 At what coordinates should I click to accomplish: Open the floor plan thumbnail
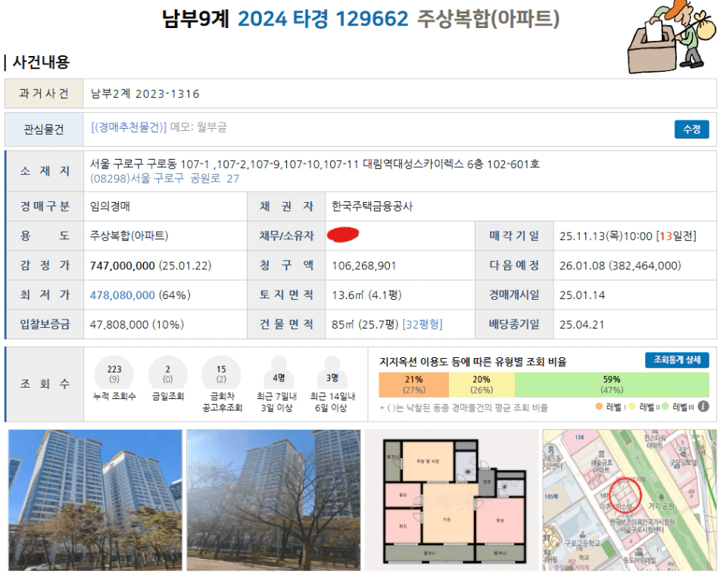[451, 500]
